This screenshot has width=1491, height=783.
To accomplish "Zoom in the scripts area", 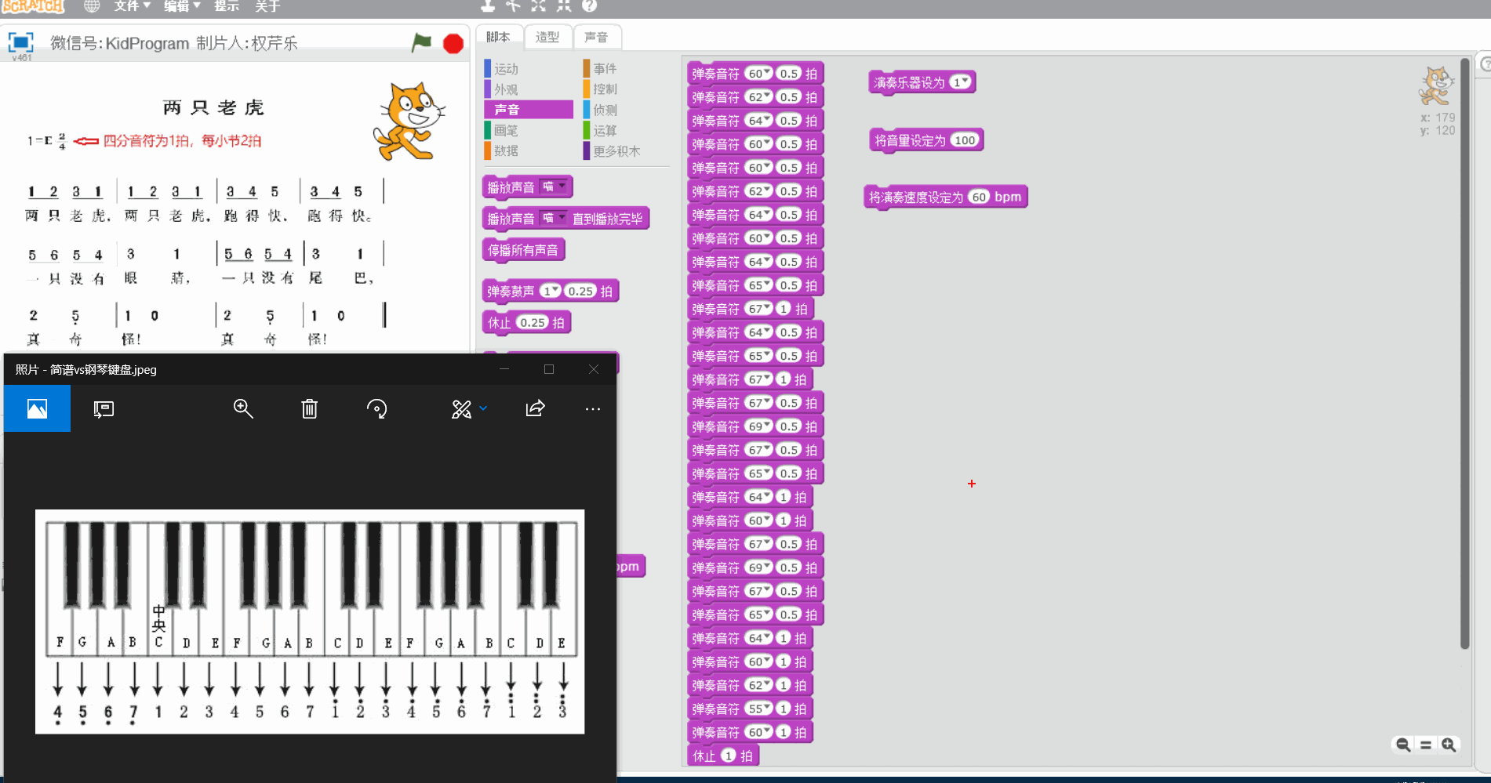I will coord(1449,745).
